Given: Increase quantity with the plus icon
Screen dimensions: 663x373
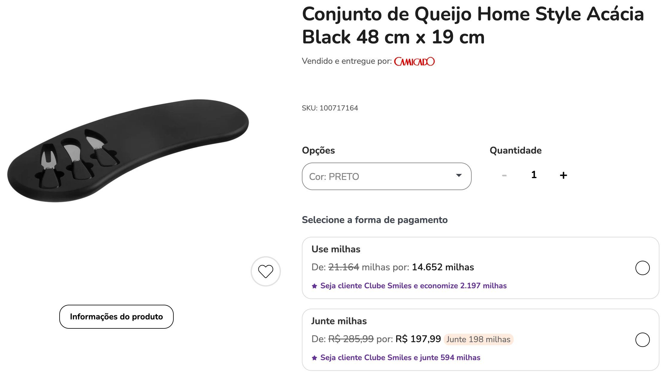Looking at the screenshot, I should point(563,175).
